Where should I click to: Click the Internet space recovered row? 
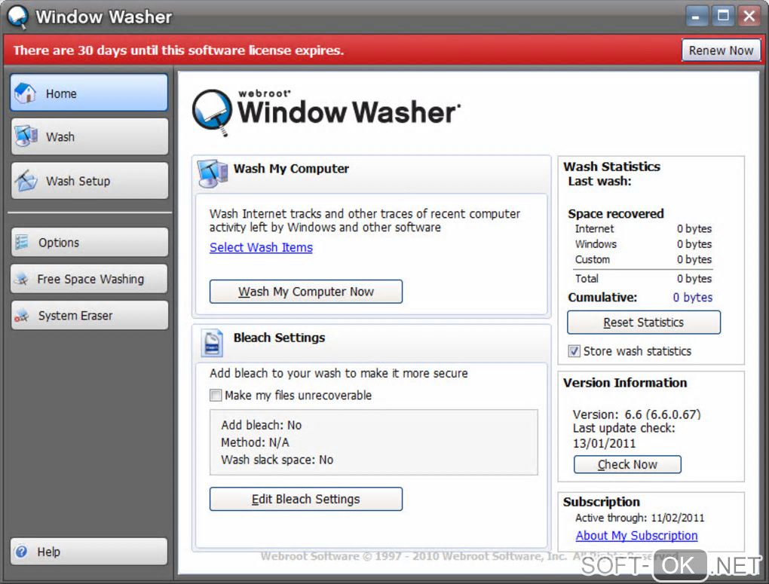click(643, 228)
